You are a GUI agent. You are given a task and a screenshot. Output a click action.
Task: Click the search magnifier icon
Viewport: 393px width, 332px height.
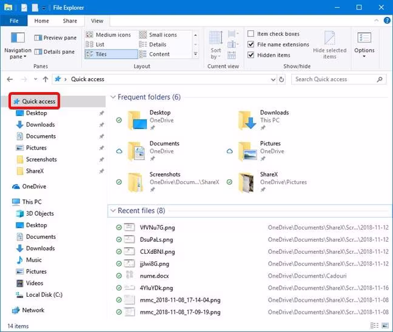380,79
